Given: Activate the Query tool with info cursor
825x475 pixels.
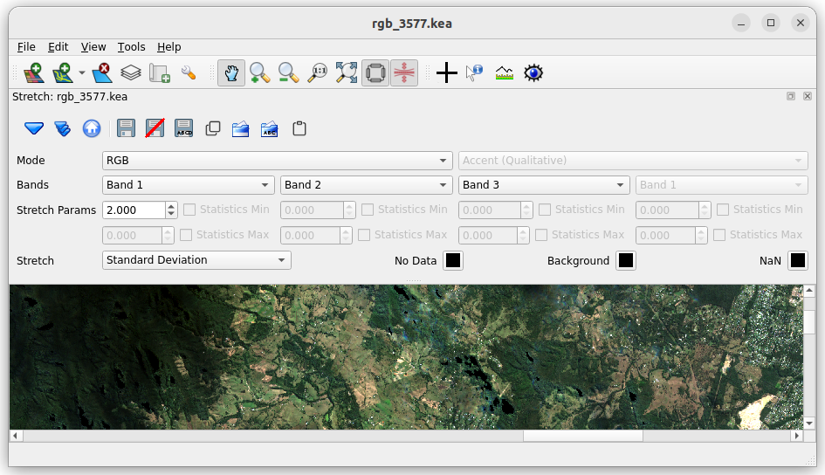Looking at the screenshot, I should 474,73.
